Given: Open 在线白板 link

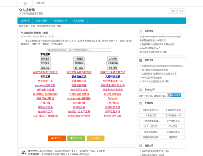Looking at the screenshot, I should pos(45,103).
